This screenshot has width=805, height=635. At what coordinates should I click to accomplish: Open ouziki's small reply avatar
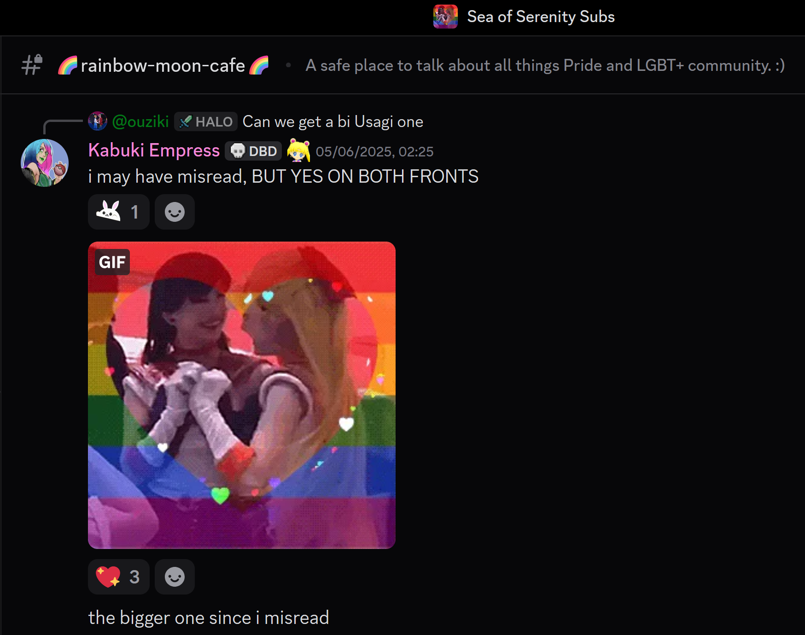coord(98,121)
